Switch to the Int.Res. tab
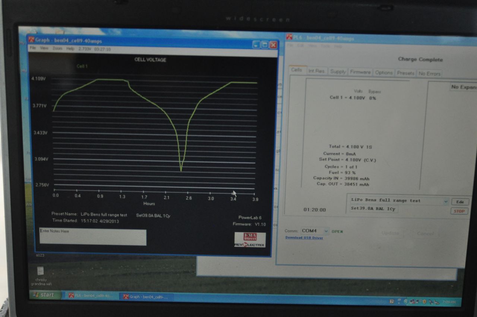Viewport: 477px width, 317px height. click(x=316, y=71)
